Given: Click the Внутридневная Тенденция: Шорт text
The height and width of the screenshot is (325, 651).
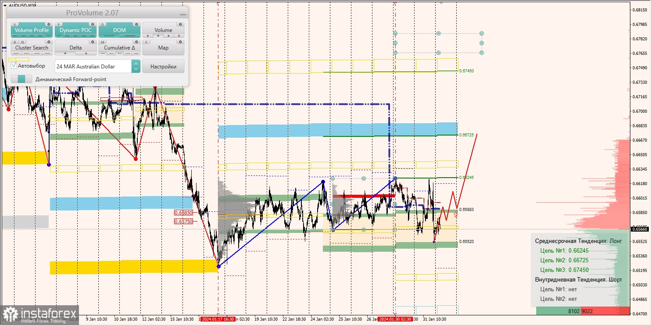Looking at the screenshot, I should pyautogui.click(x=578, y=280).
